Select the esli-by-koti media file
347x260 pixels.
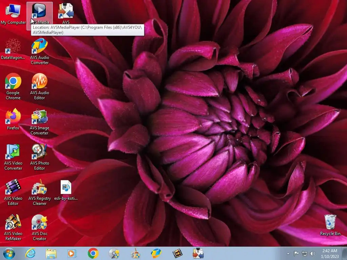point(66,190)
